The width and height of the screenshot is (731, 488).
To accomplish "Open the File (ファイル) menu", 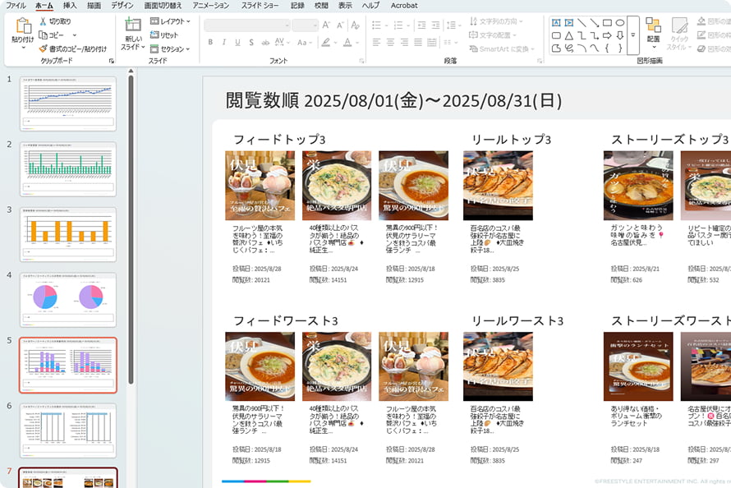I will [x=16, y=5].
